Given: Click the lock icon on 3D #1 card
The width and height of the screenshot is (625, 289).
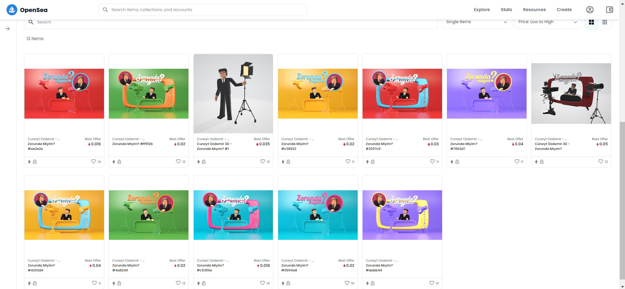Looking at the screenshot, I should pos(204,162).
